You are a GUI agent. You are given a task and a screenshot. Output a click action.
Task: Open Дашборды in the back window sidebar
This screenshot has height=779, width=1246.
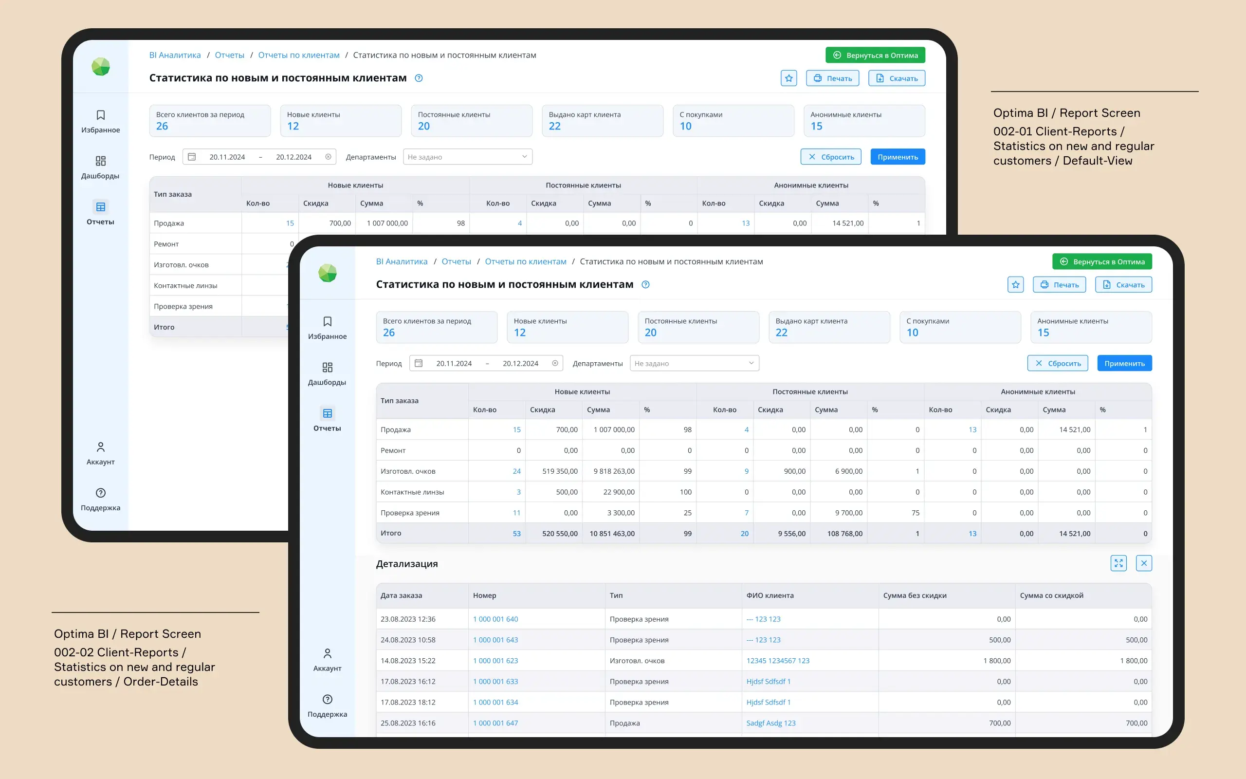coord(100,167)
